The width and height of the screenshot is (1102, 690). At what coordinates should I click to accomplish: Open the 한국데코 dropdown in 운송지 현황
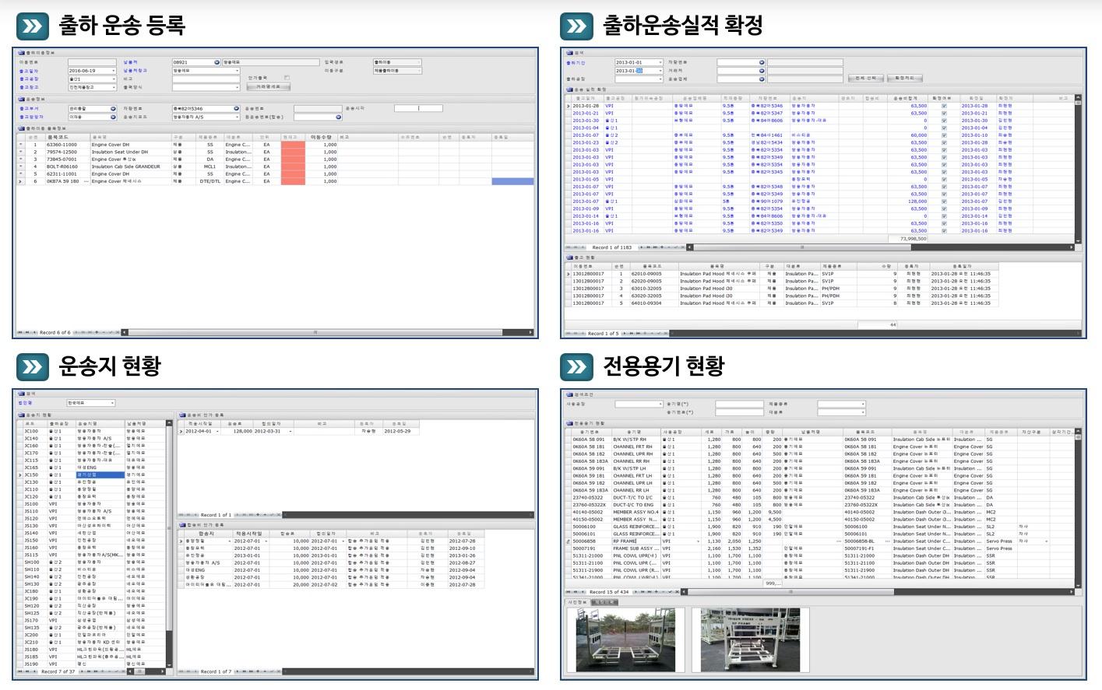[112, 403]
